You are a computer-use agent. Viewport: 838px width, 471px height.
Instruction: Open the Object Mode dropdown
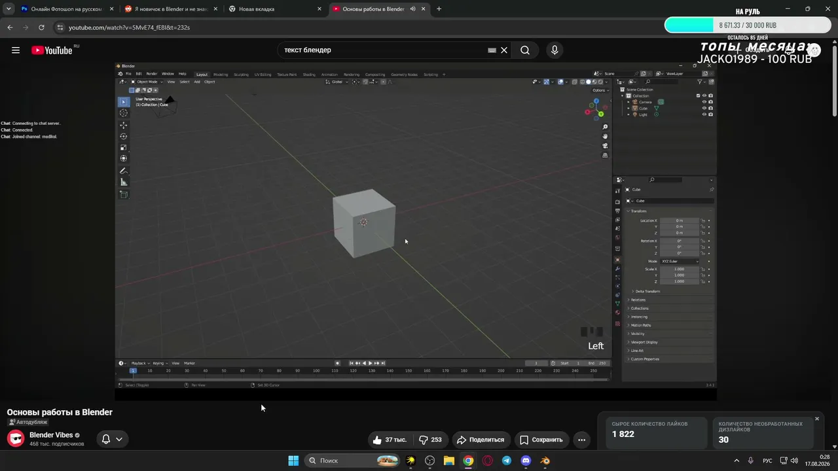pos(147,82)
